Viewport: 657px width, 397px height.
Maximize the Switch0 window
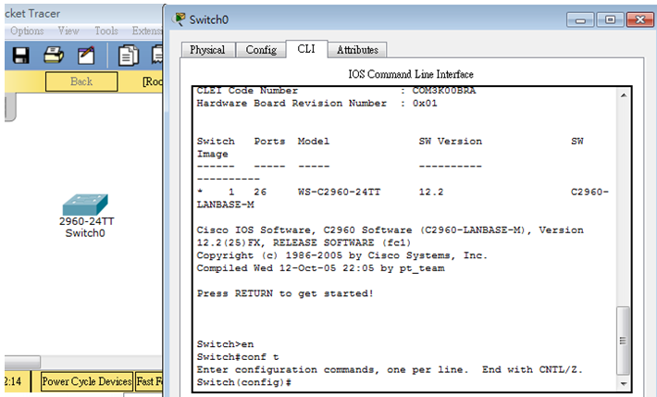click(610, 19)
